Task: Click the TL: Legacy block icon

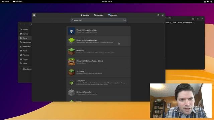Action: pos(72,72)
